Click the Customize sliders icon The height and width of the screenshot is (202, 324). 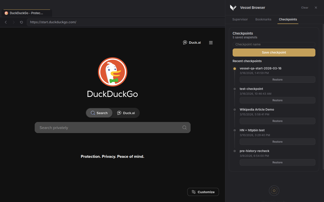click(194, 192)
